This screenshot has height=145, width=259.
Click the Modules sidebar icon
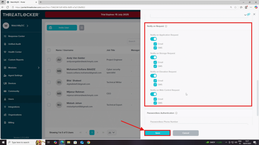(x=5, y=67)
